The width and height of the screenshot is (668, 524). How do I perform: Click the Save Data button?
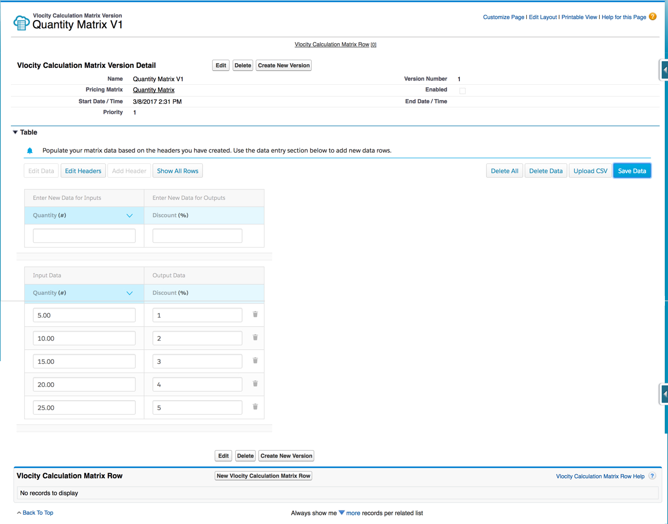click(632, 171)
